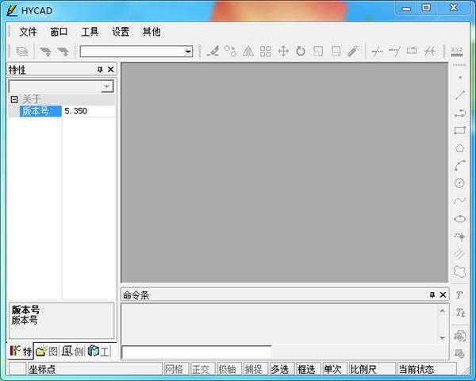Select the Circle draw tool
Image resolution: width=476 pixels, height=381 pixels.
click(x=459, y=183)
